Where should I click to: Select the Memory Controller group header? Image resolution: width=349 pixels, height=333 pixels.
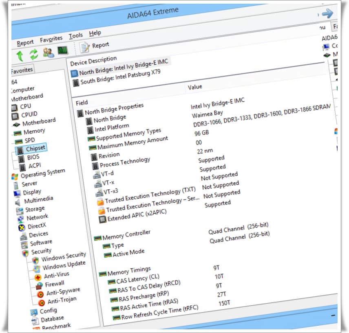coord(122,235)
